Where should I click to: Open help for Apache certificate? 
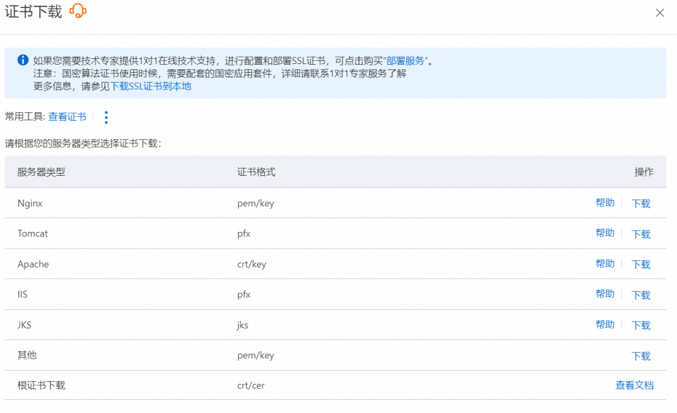[x=604, y=264]
